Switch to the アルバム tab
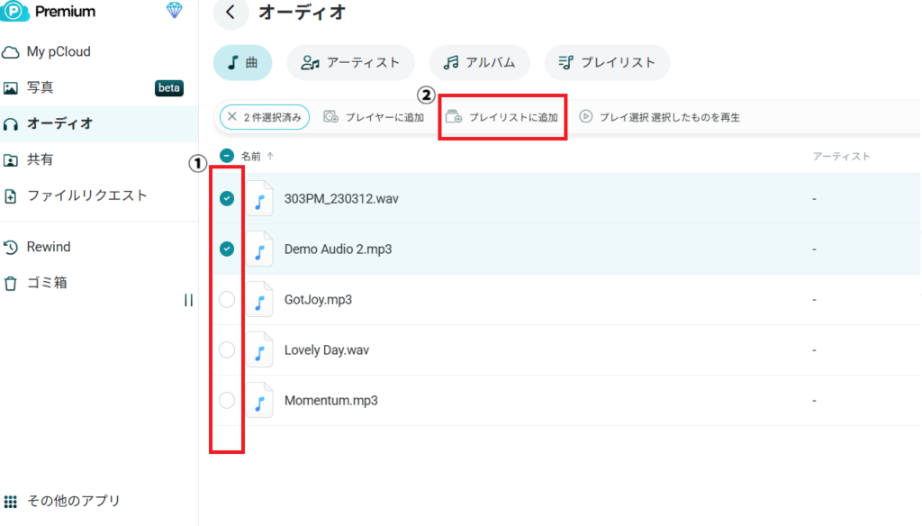922x526 pixels. click(479, 63)
